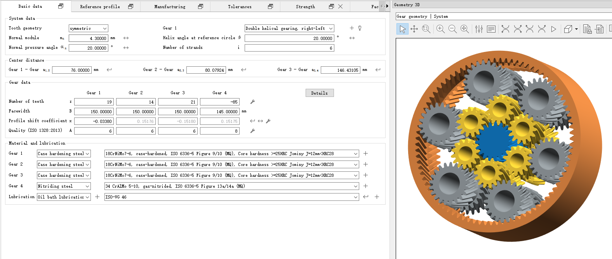
Task: Fit the 3D view to window
Action: [464, 29]
